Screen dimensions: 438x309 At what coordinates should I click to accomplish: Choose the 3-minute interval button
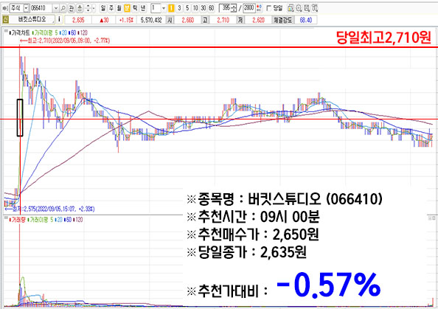(x=179, y=8)
